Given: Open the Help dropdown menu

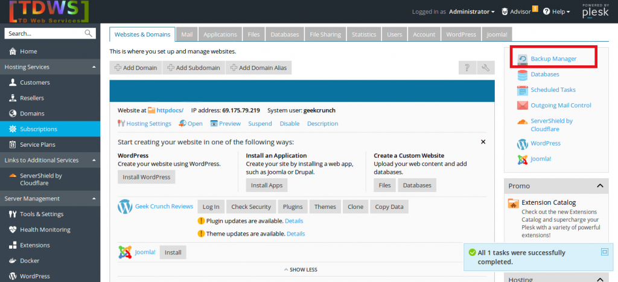Looking at the screenshot, I should click(556, 12).
